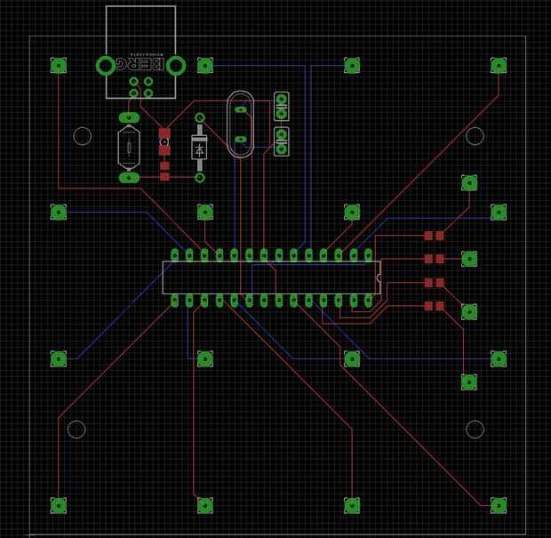Select the second red SMD resistor pair on right
The image size is (551, 538).
[x=434, y=259]
